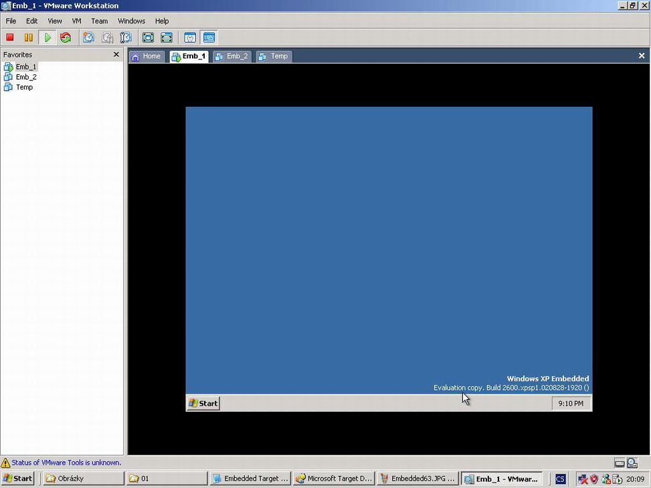Close the Favorites panel
The height and width of the screenshot is (488, 651).
[116, 54]
